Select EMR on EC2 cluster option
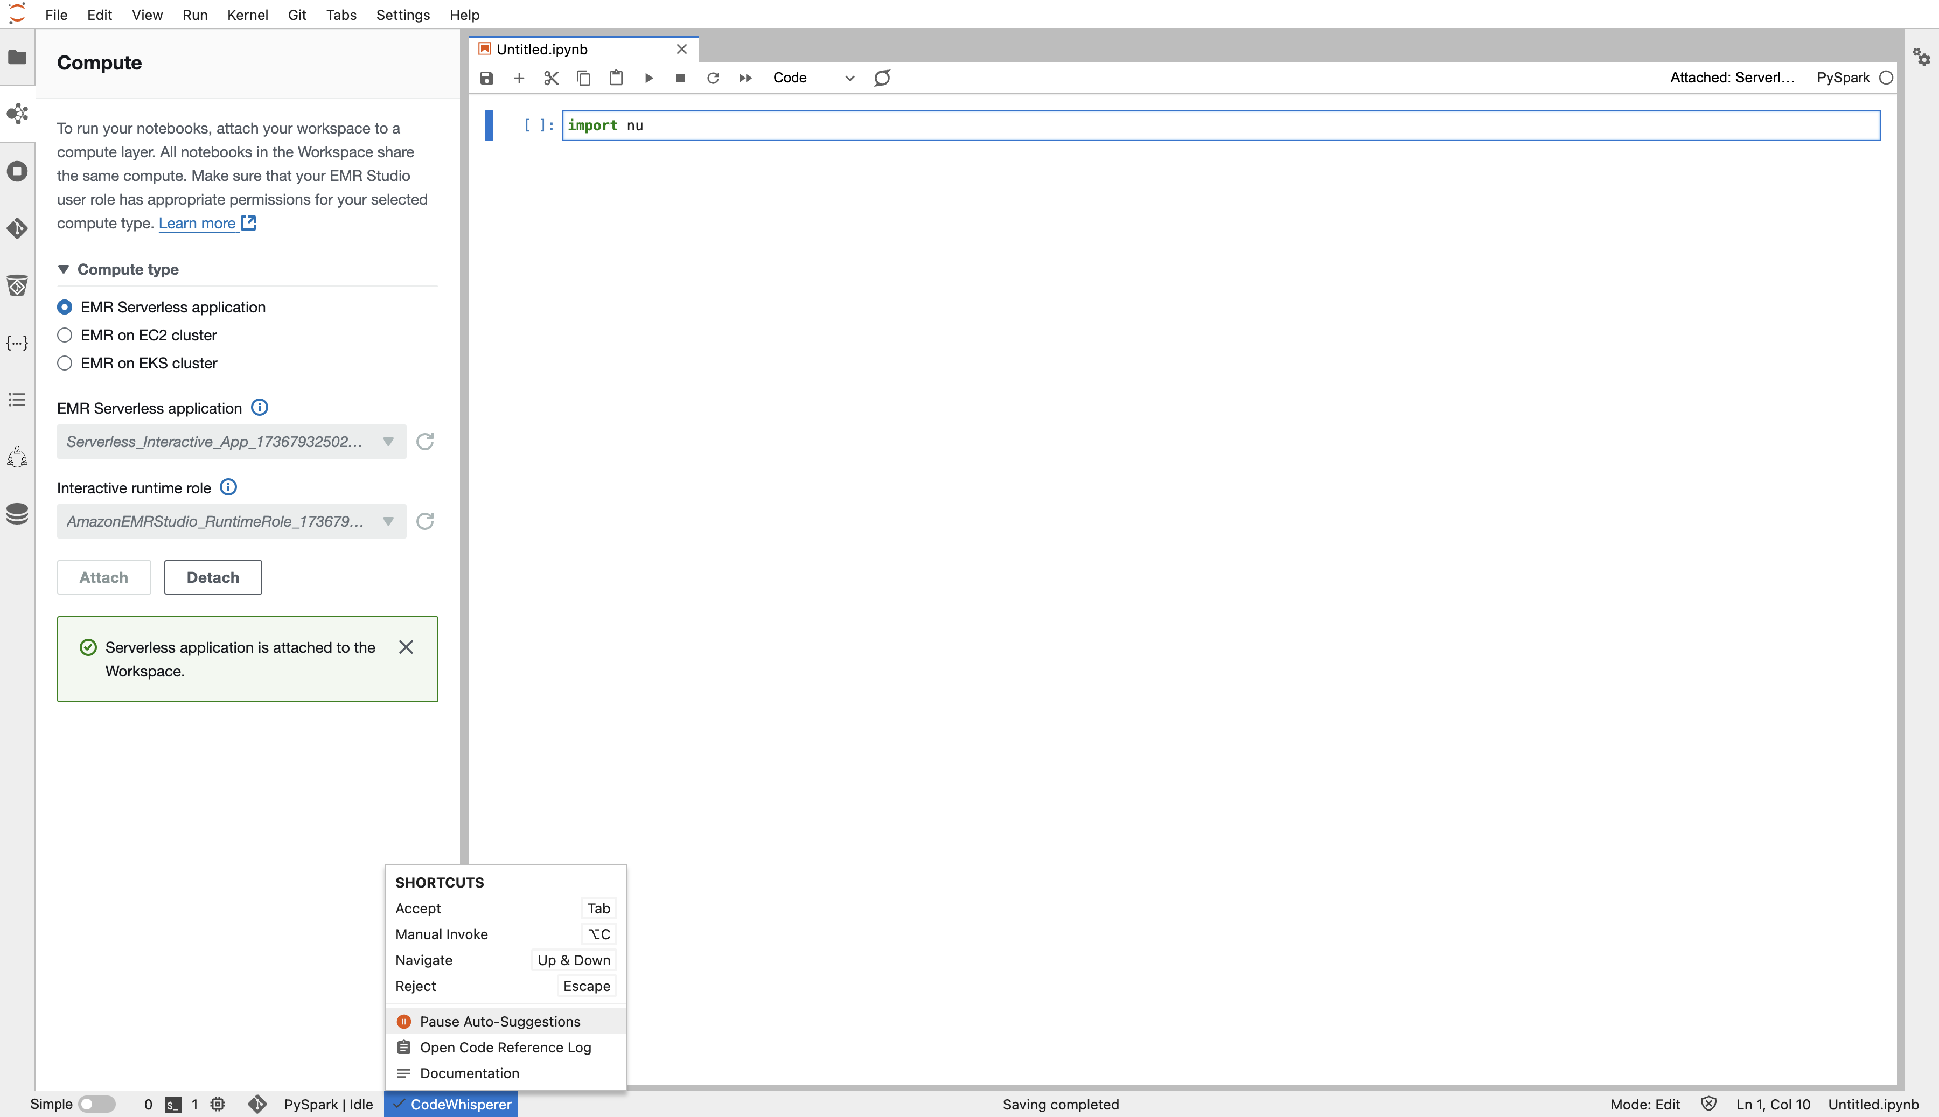 (x=65, y=335)
